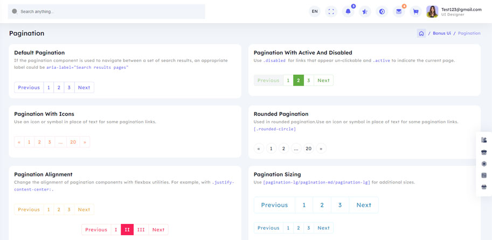Screen dimensions: 492x240
Task: Click the Pagination breadcrumb
Action: (x=469, y=33)
